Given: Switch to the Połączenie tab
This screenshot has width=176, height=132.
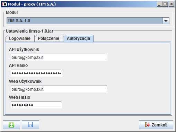Looking at the screenshot, I should click(49, 38).
